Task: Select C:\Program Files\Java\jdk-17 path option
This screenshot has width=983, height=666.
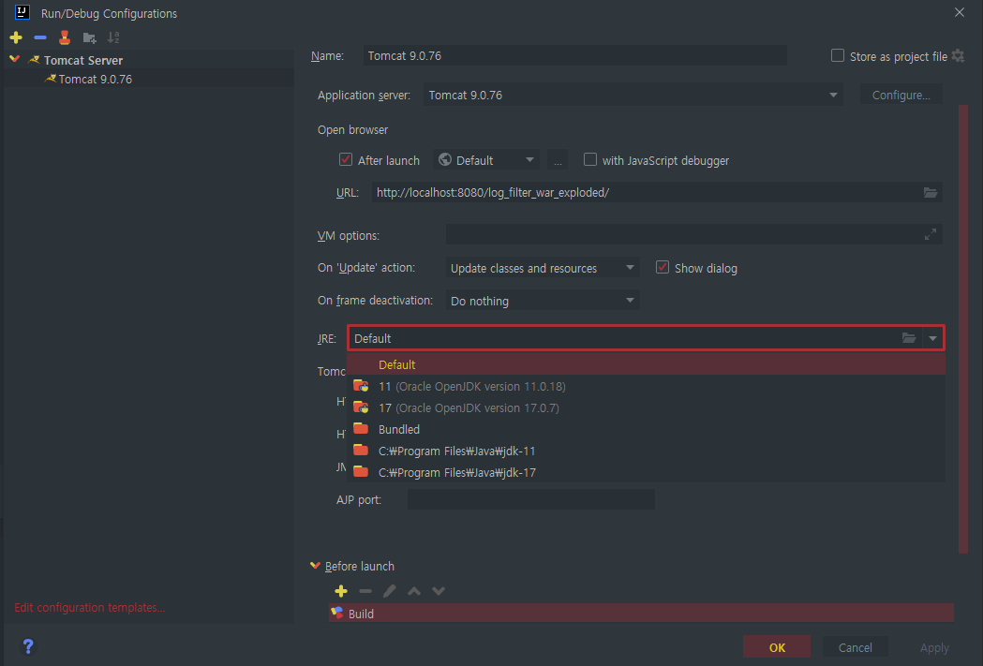Action: click(x=646, y=472)
